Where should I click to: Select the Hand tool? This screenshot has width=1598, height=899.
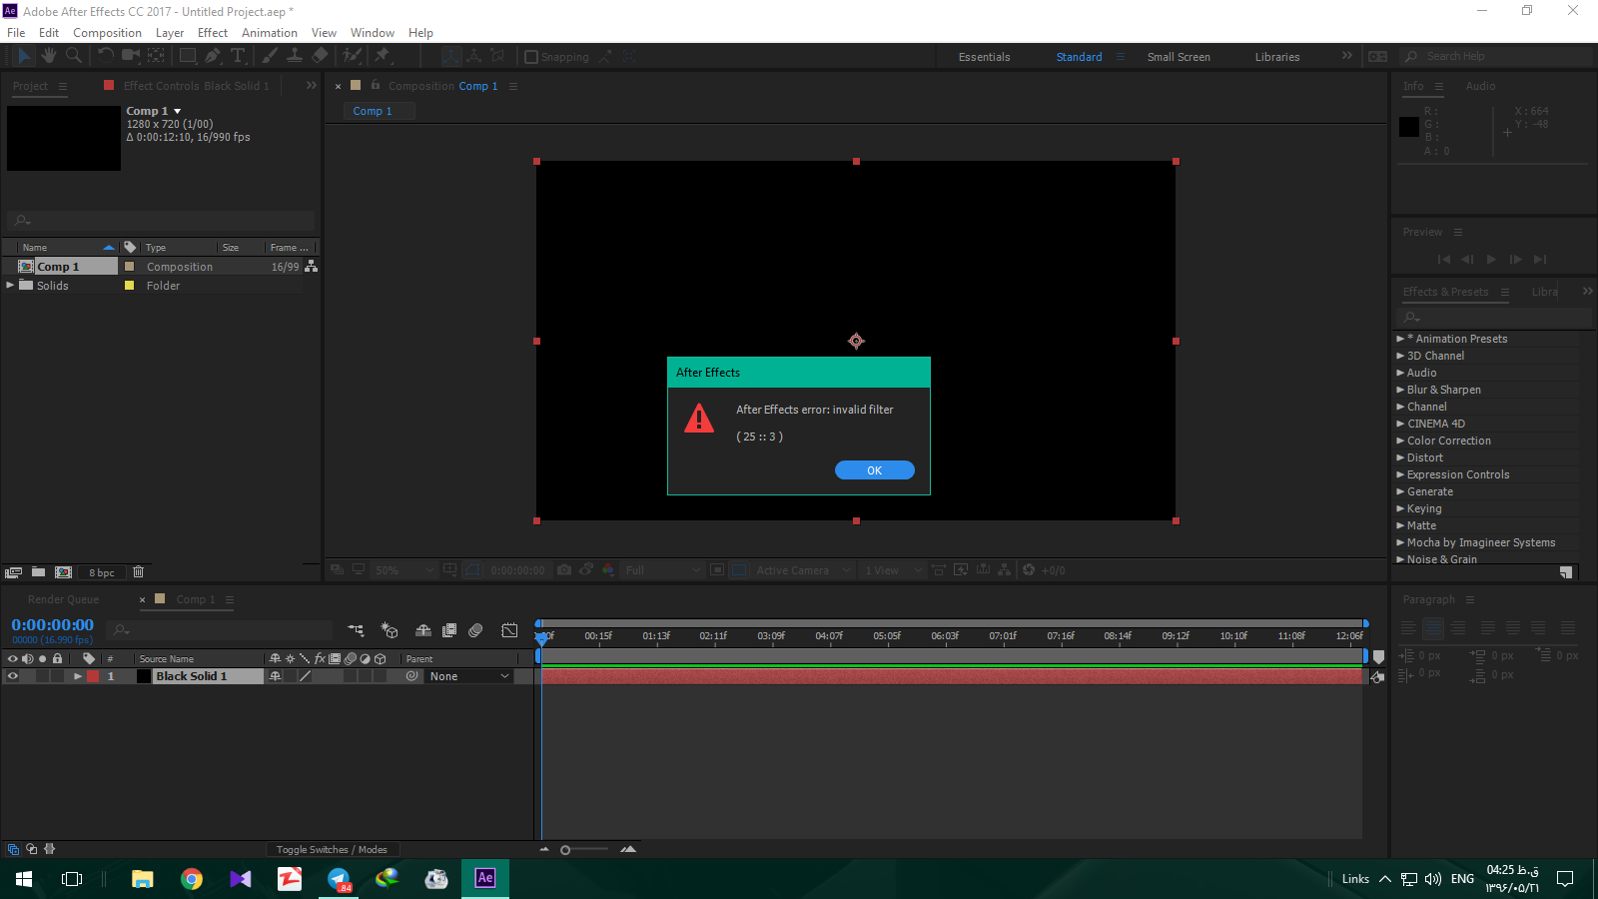48,56
